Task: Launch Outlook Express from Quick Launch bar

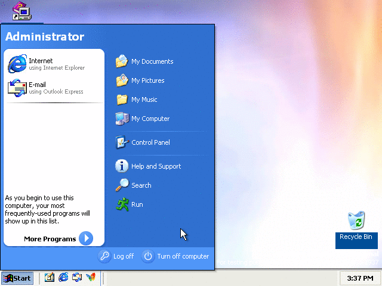Action: click(77, 277)
